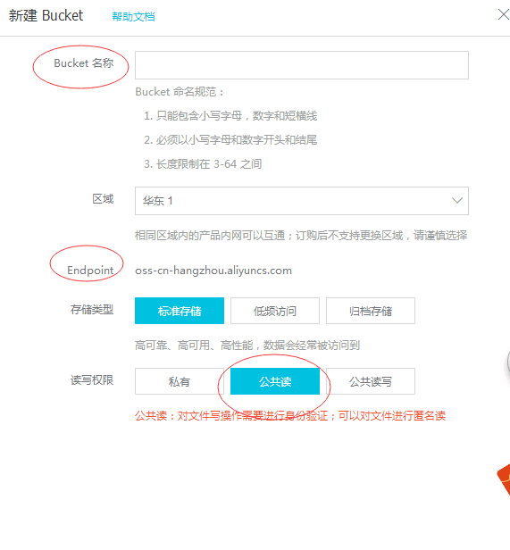Click the 区域 label
Viewport: 510px width, 550px height.
coord(103,199)
